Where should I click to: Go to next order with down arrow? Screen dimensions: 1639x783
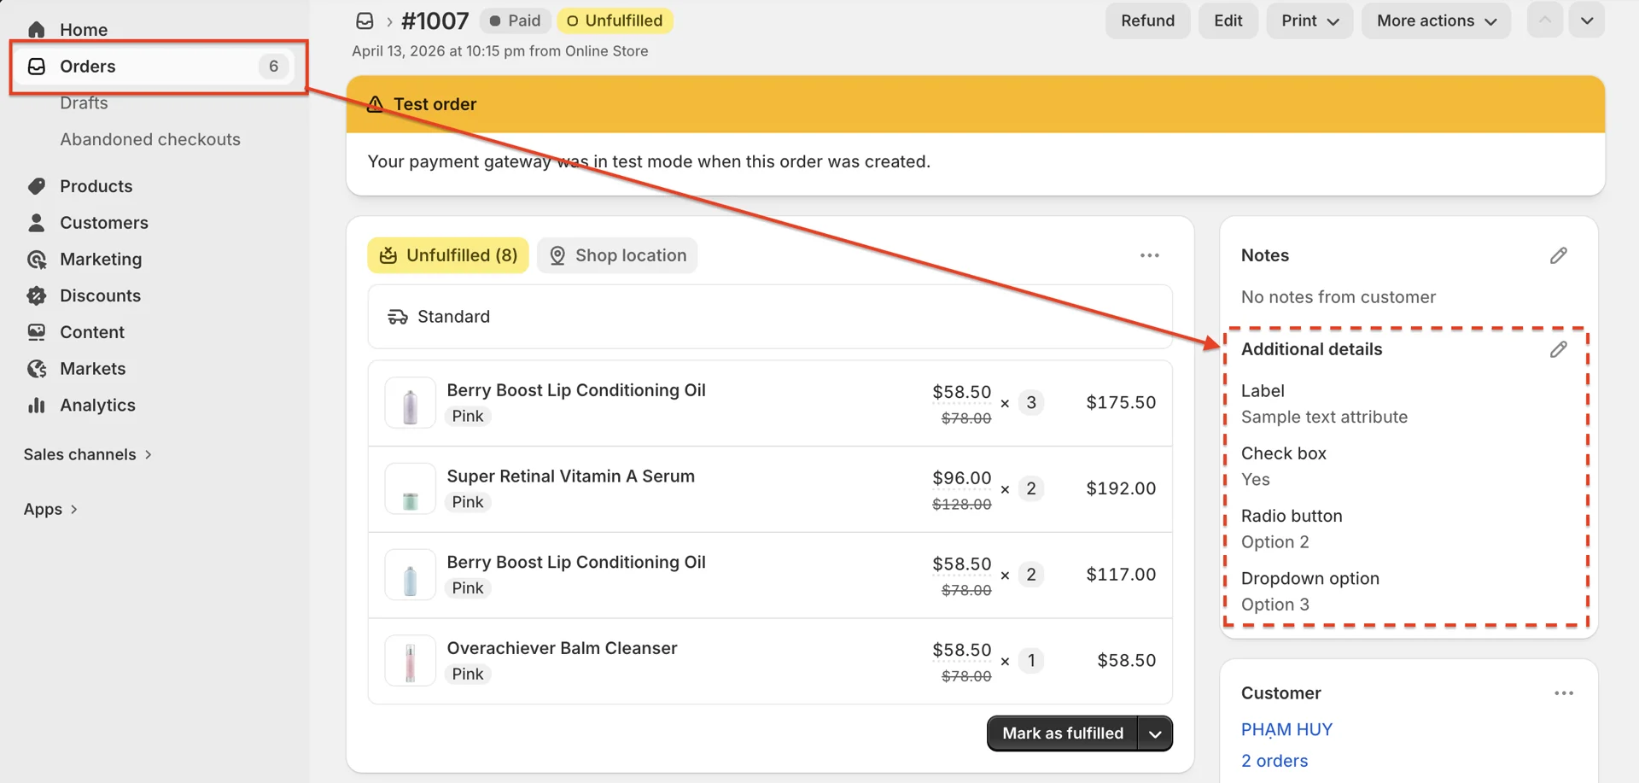[x=1586, y=20]
